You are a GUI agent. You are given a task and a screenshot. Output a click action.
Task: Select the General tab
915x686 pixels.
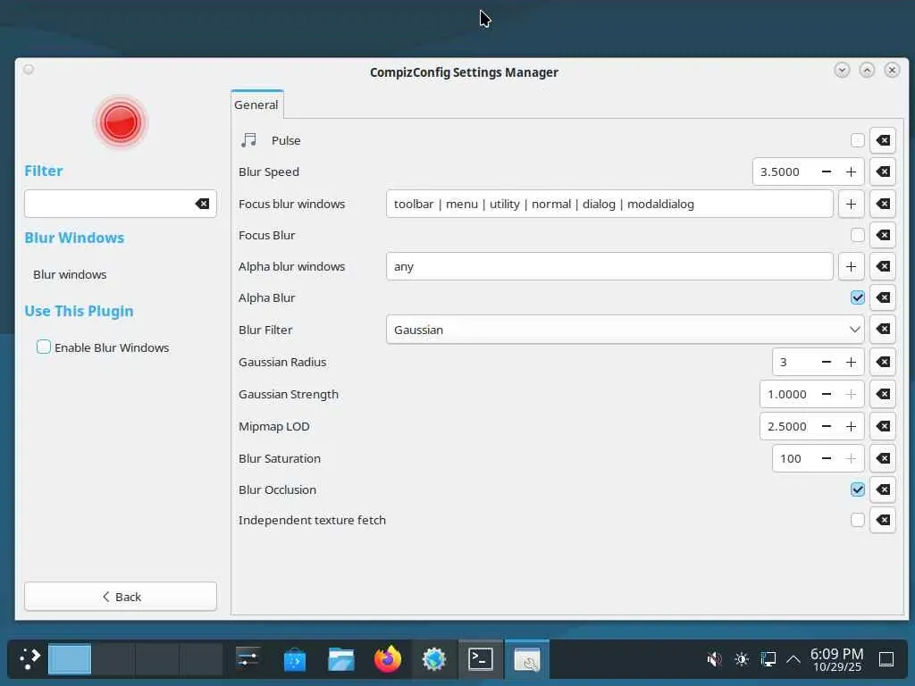point(256,105)
